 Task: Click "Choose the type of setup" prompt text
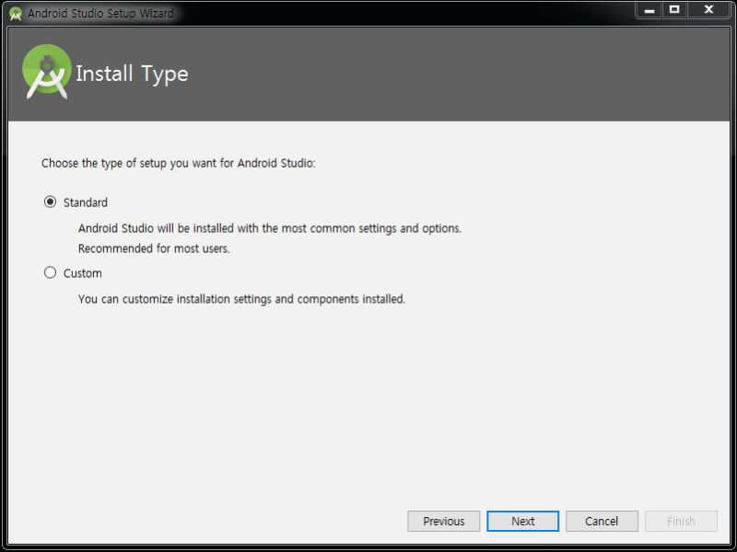[x=179, y=164]
